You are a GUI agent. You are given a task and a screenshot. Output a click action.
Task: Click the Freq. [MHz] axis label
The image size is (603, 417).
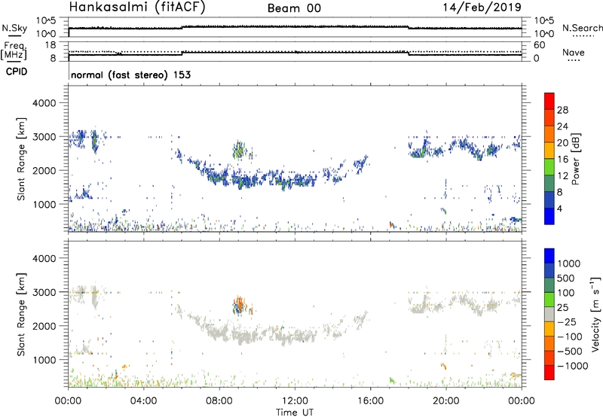pyautogui.click(x=14, y=50)
